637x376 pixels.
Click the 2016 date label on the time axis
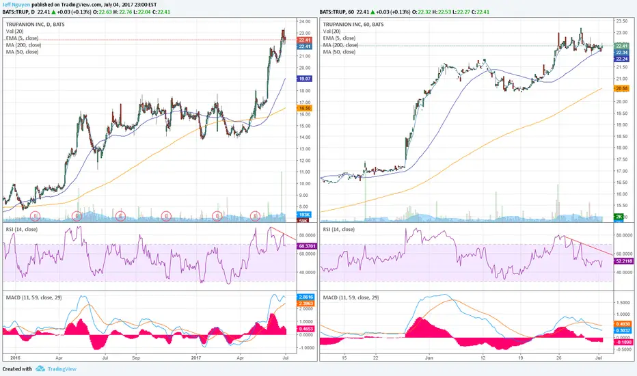[15, 358]
